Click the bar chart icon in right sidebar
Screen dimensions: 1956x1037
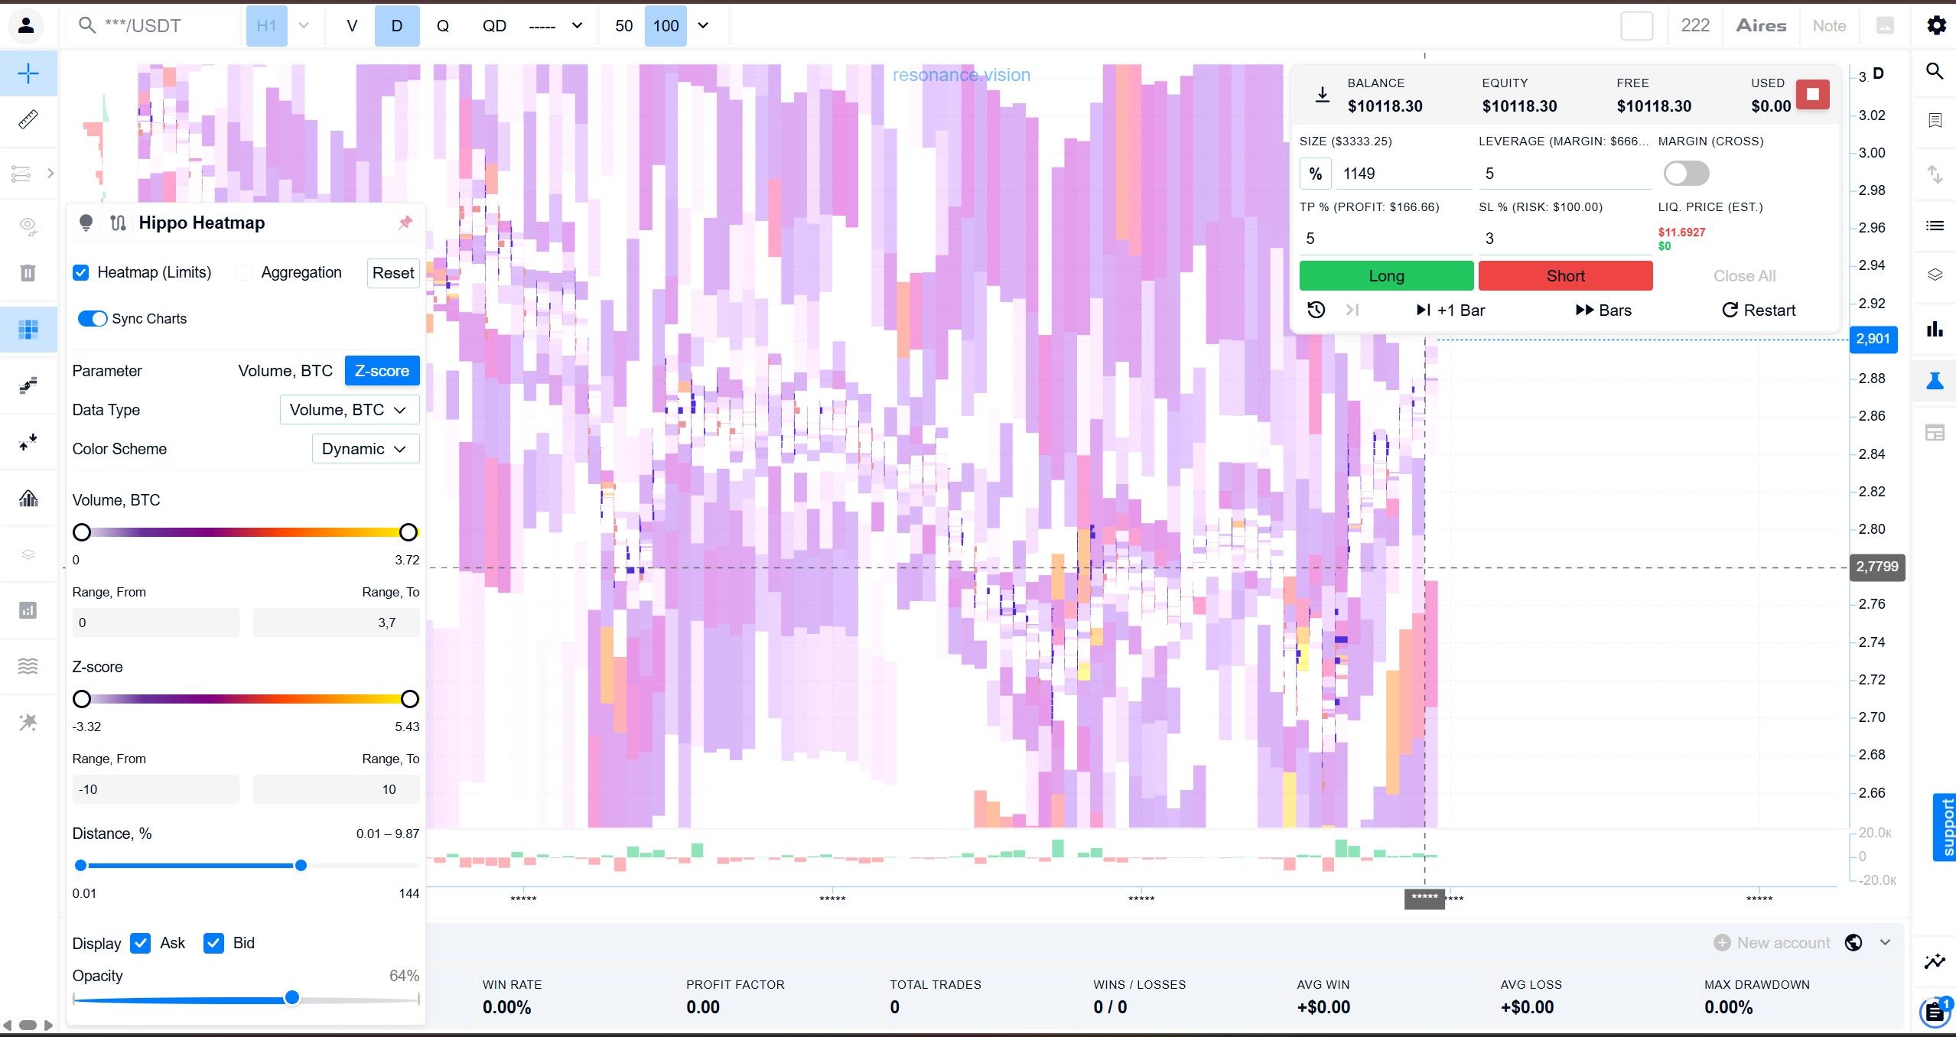(x=1935, y=329)
